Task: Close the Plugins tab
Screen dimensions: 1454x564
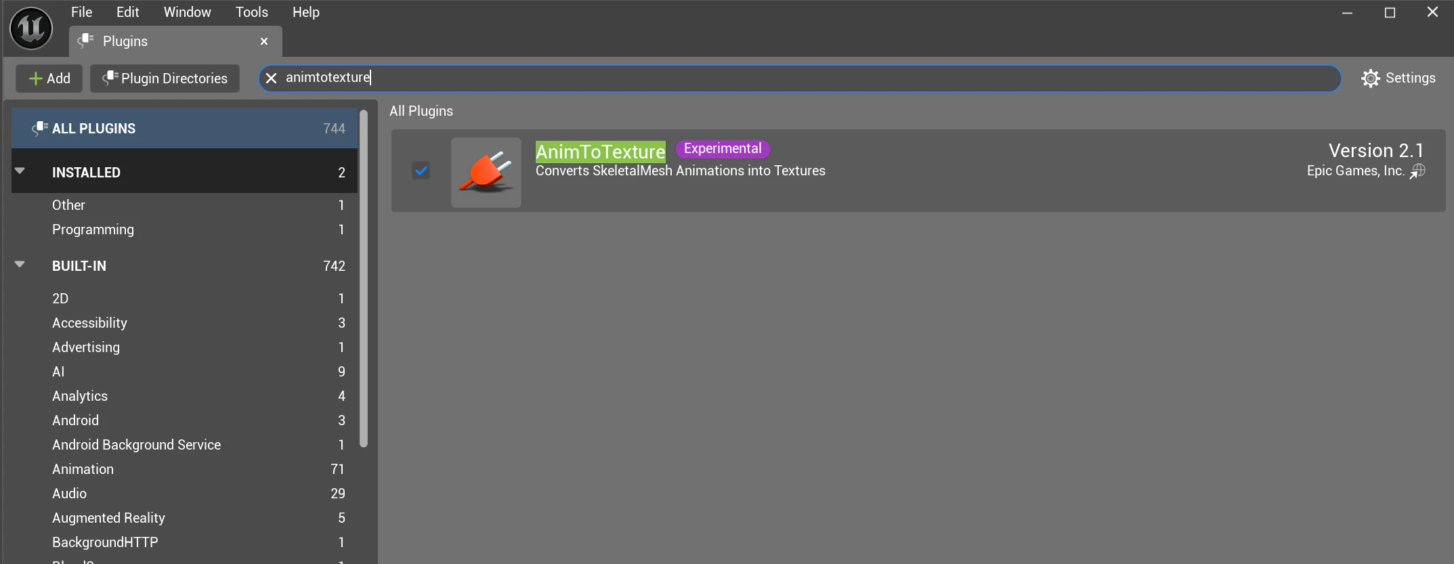Action: (264, 41)
